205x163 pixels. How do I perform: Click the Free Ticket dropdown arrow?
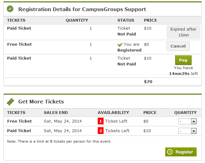click(x=194, y=122)
